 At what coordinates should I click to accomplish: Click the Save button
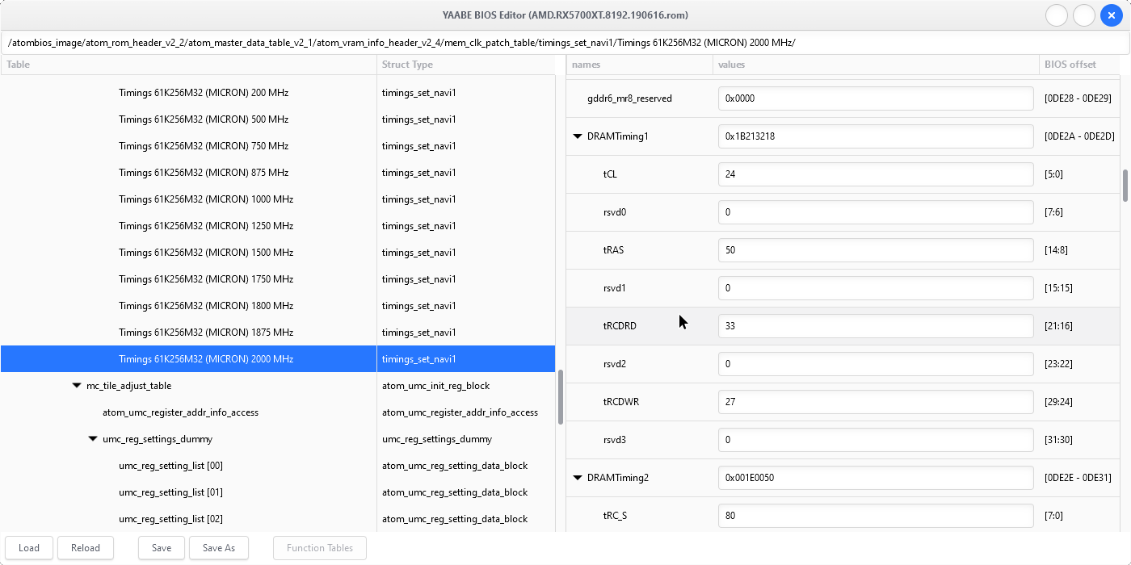click(162, 548)
